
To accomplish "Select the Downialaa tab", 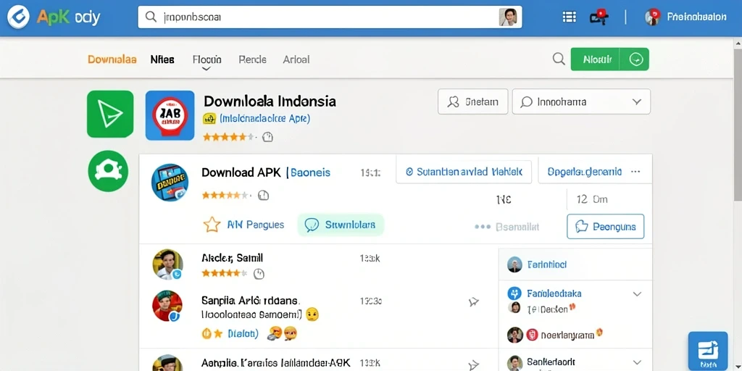I will [x=112, y=59].
